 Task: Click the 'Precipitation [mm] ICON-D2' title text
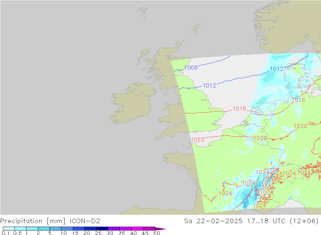point(50,221)
